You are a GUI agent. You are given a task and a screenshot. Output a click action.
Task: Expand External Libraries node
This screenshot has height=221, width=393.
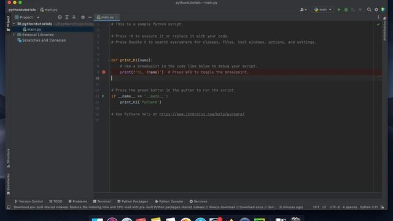(14, 35)
